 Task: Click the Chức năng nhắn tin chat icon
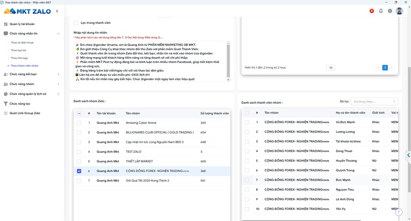pyautogui.click(x=6, y=33)
